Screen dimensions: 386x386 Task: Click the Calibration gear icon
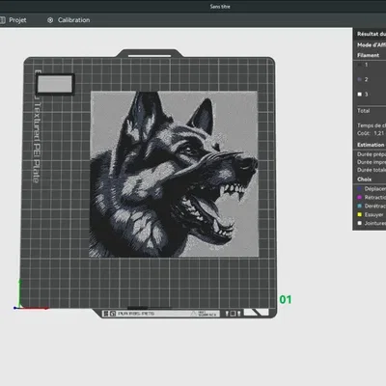50,20
